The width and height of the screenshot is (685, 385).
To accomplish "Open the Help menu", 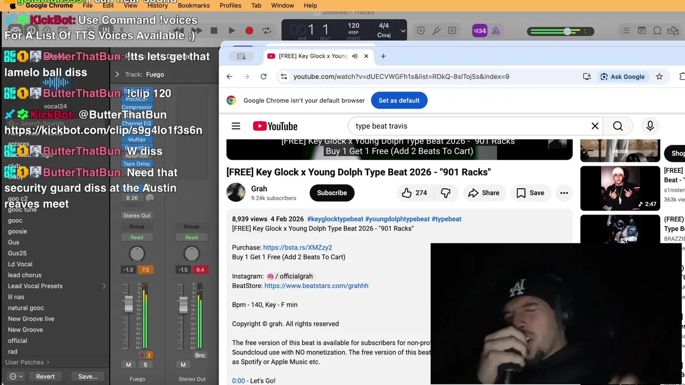I will (310, 5).
